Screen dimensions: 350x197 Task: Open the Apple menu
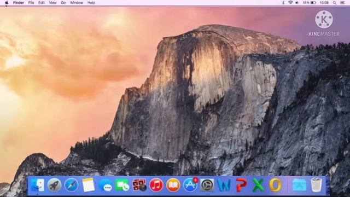point(7,3)
